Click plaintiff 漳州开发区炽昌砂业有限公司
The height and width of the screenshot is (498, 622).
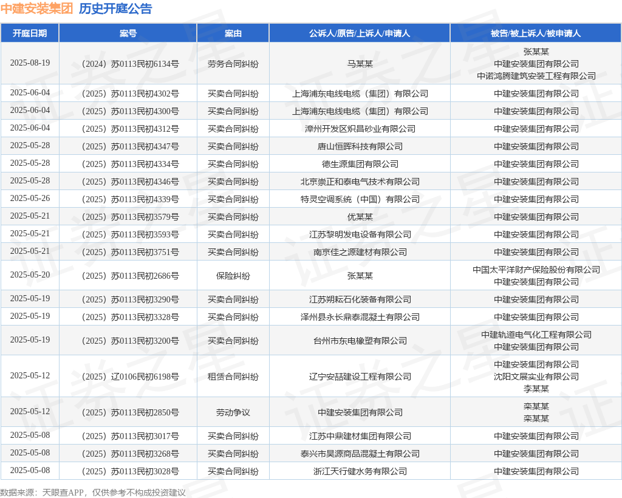[x=360, y=129]
